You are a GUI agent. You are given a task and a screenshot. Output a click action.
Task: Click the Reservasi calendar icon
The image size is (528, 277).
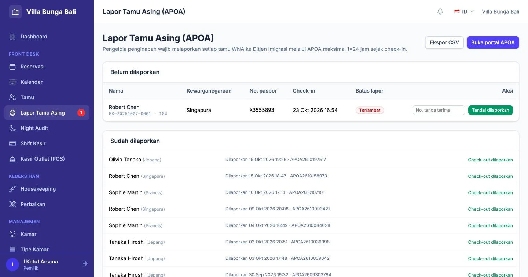tap(12, 67)
